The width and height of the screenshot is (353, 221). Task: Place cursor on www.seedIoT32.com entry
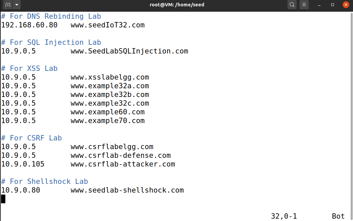[108, 25]
